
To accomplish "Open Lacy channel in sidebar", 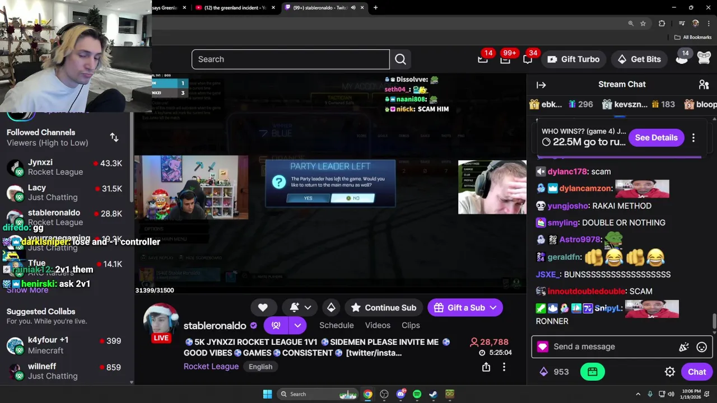I will (x=67, y=193).
